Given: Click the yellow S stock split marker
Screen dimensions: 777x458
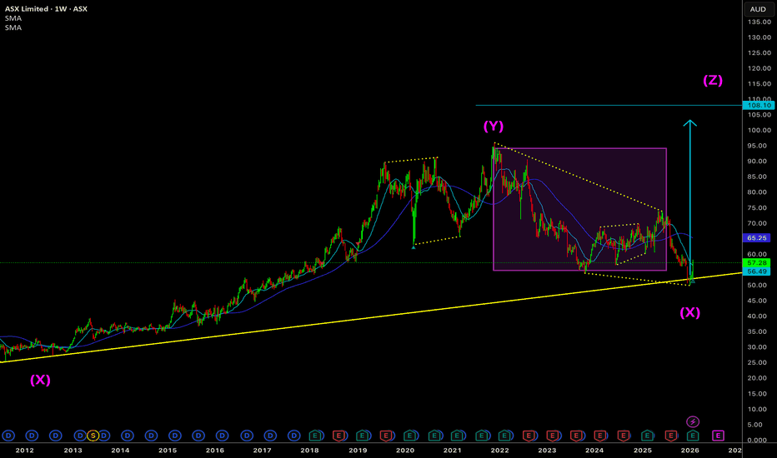Looking at the screenshot, I should point(93,435).
